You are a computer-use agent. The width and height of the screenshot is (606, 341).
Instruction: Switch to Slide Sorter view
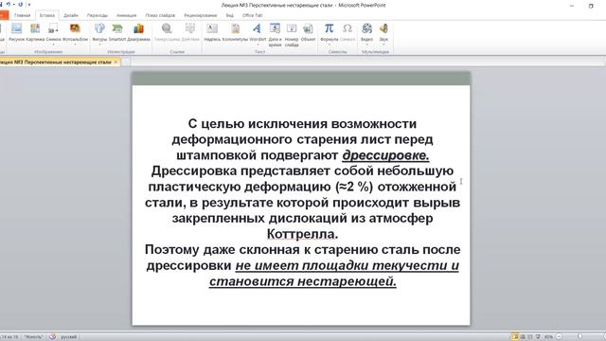[523, 337]
